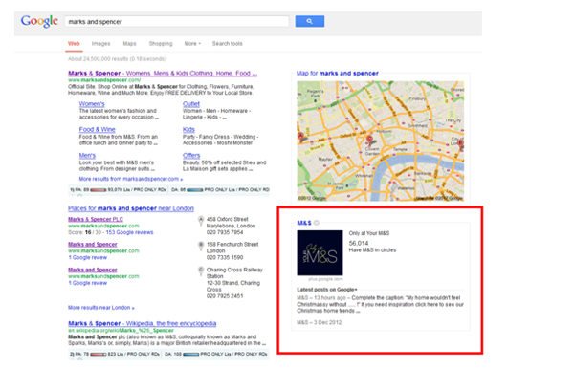Image resolution: width=574 pixels, height=368 pixels.
Task: Go to the Shopping tab
Action: (161, 44)
